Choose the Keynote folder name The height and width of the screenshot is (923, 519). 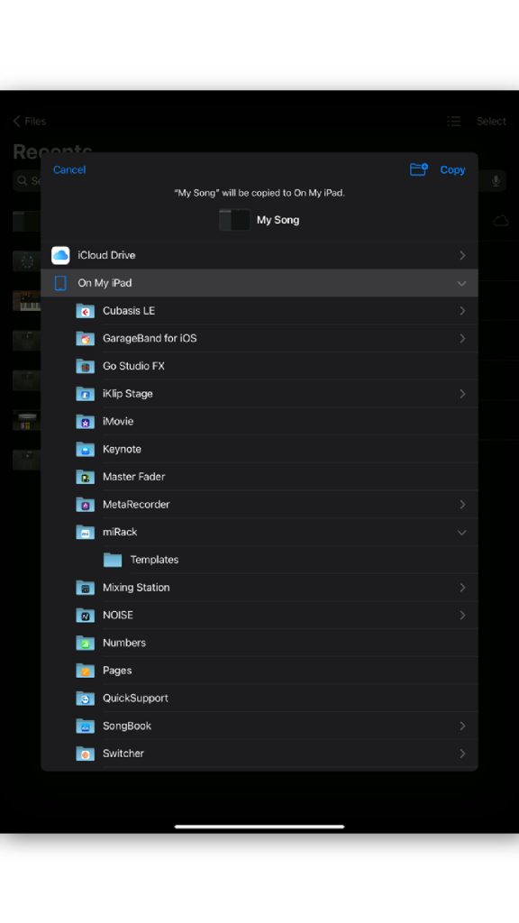(122, 449)
